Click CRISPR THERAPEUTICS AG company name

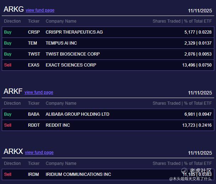pyautogui.click(x=74, y=32)
